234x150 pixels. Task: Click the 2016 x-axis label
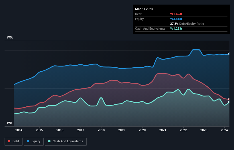tap(60, 130)
